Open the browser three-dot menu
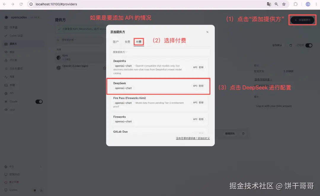 click(x=316, y=4)
